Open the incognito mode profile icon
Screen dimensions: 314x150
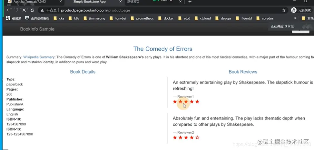(294, 10)
